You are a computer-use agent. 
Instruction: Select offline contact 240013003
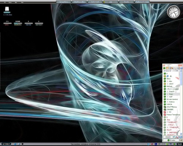(172, 132)
